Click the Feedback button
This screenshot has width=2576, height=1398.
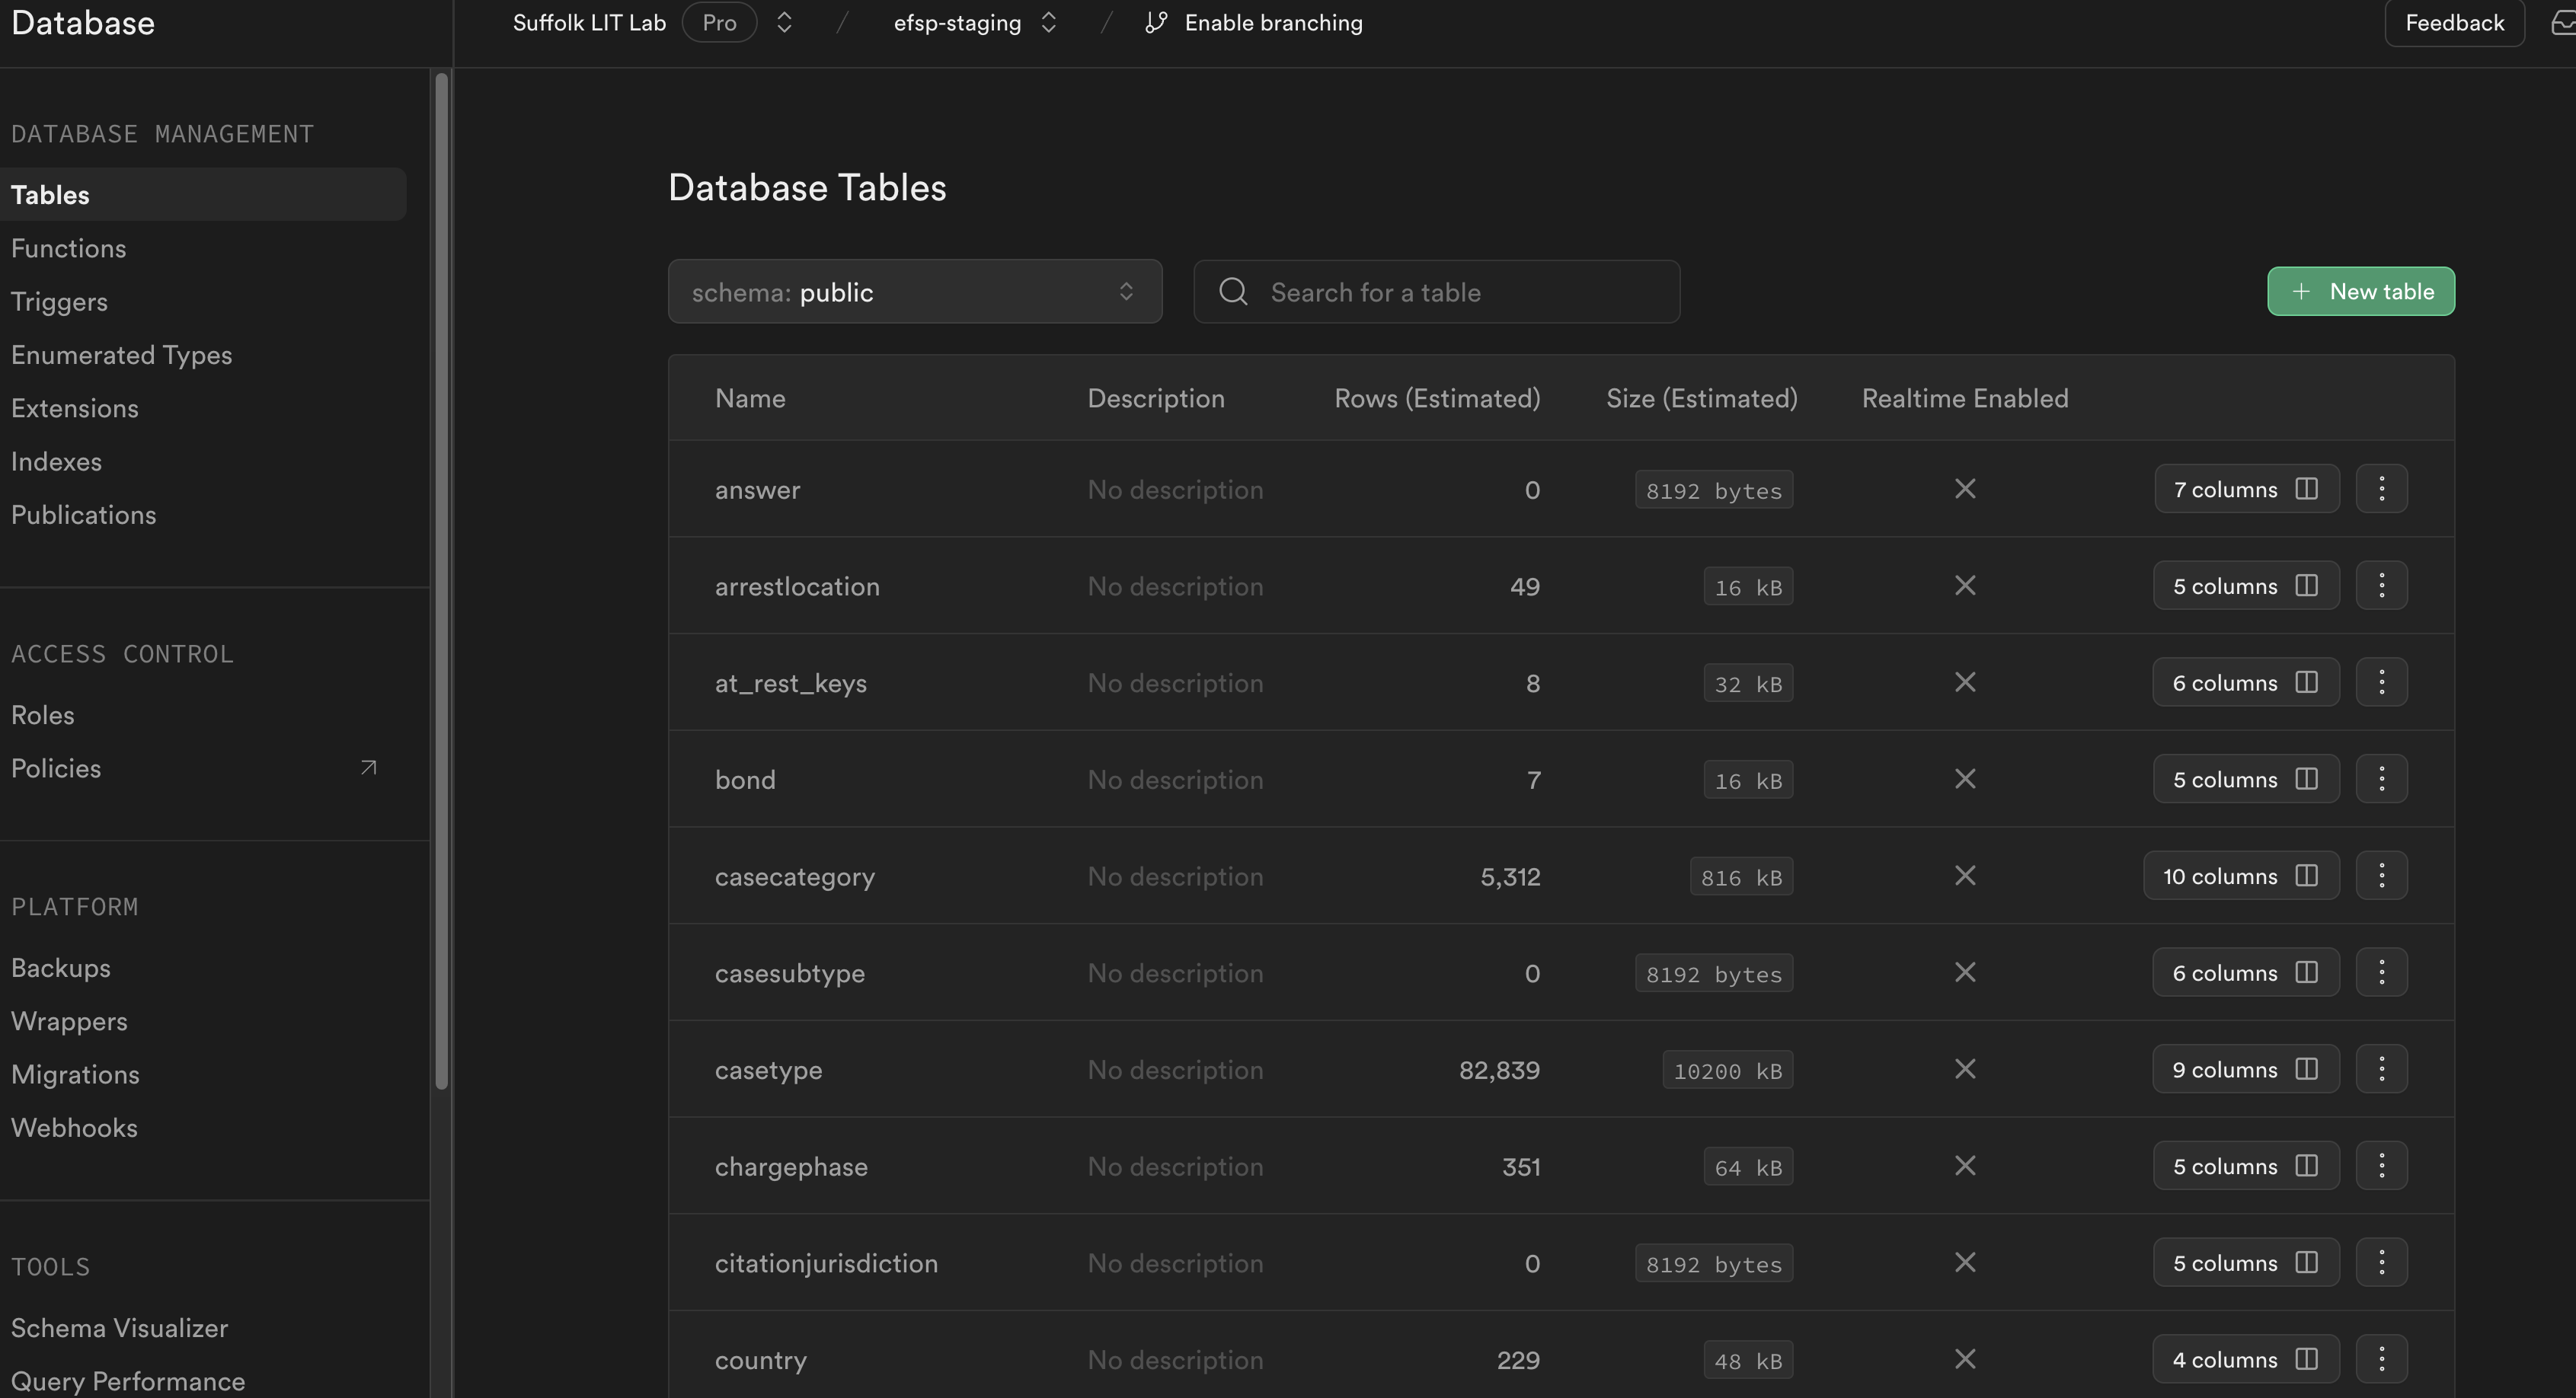2454,23
